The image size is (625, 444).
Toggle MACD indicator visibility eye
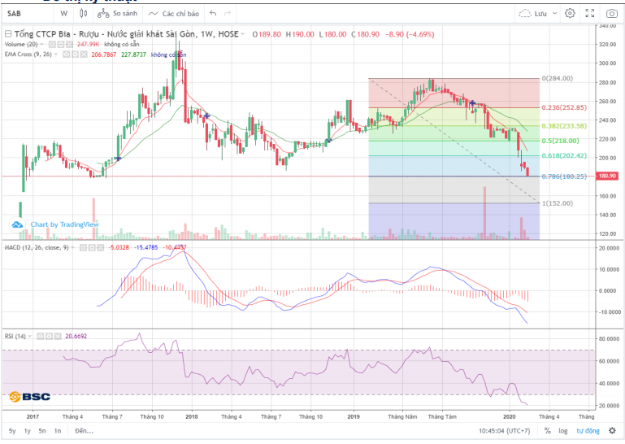click(x=83, y=248)
